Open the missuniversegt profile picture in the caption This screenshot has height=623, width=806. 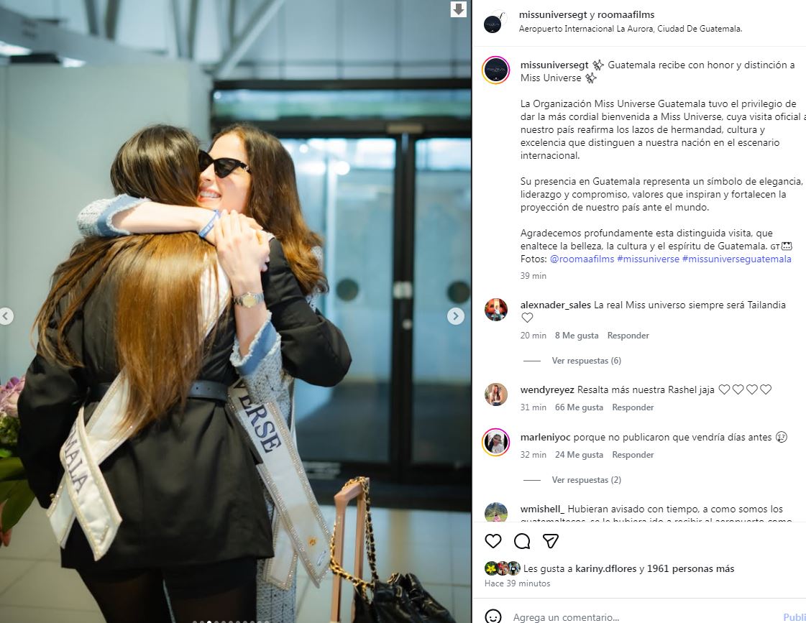pyautogui.click(x=495, y=70)
